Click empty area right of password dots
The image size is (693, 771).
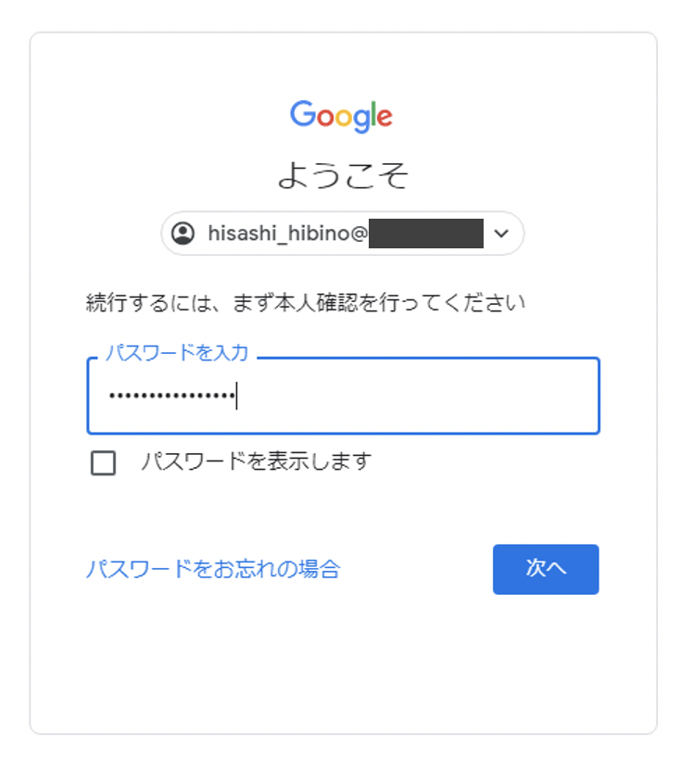(x=418, y=396)
